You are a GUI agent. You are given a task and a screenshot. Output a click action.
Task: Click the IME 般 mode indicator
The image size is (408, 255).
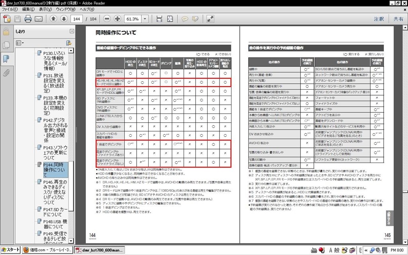(337, 250)
